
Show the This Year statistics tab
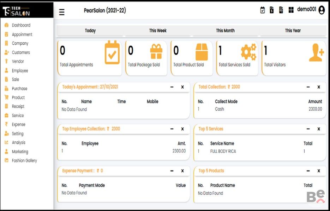(293, 31)
